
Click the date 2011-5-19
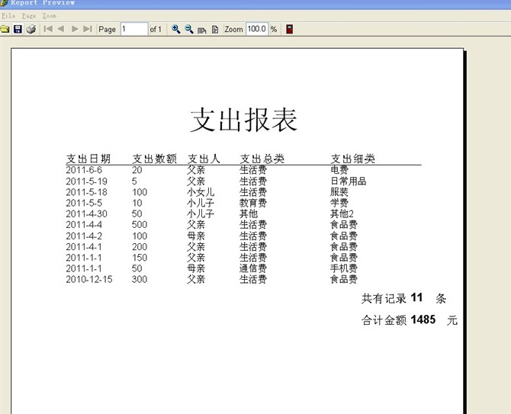86,181
